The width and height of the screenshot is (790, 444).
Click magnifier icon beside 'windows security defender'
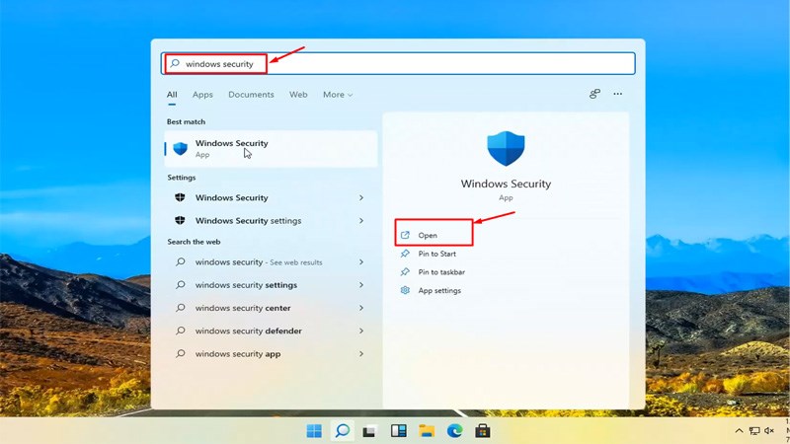pyautogui.click(x=181, y=331)
